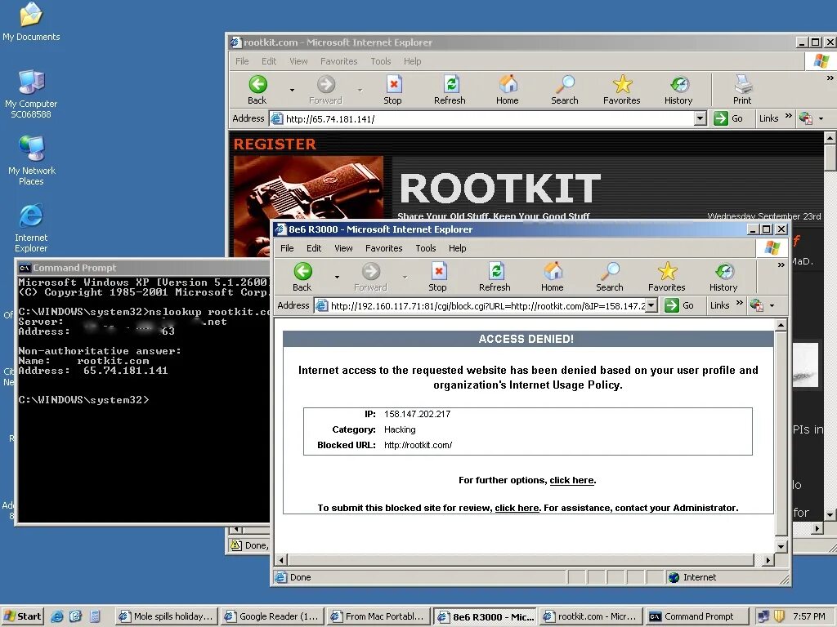Expand toolbar overflow chevron in rootkit.com window
Screen dimensions: 837x627
[x=830, y=78]
